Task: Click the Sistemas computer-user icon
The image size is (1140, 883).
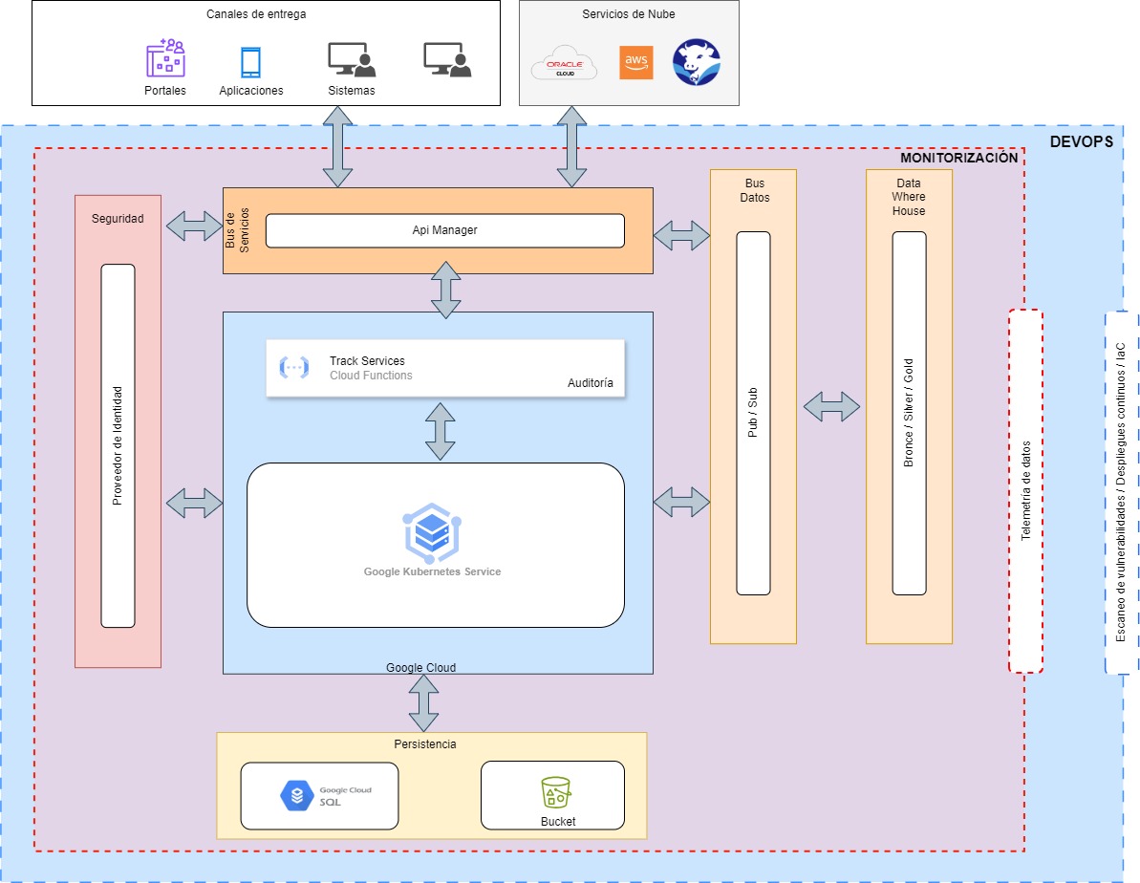Action: click(352, 59)
